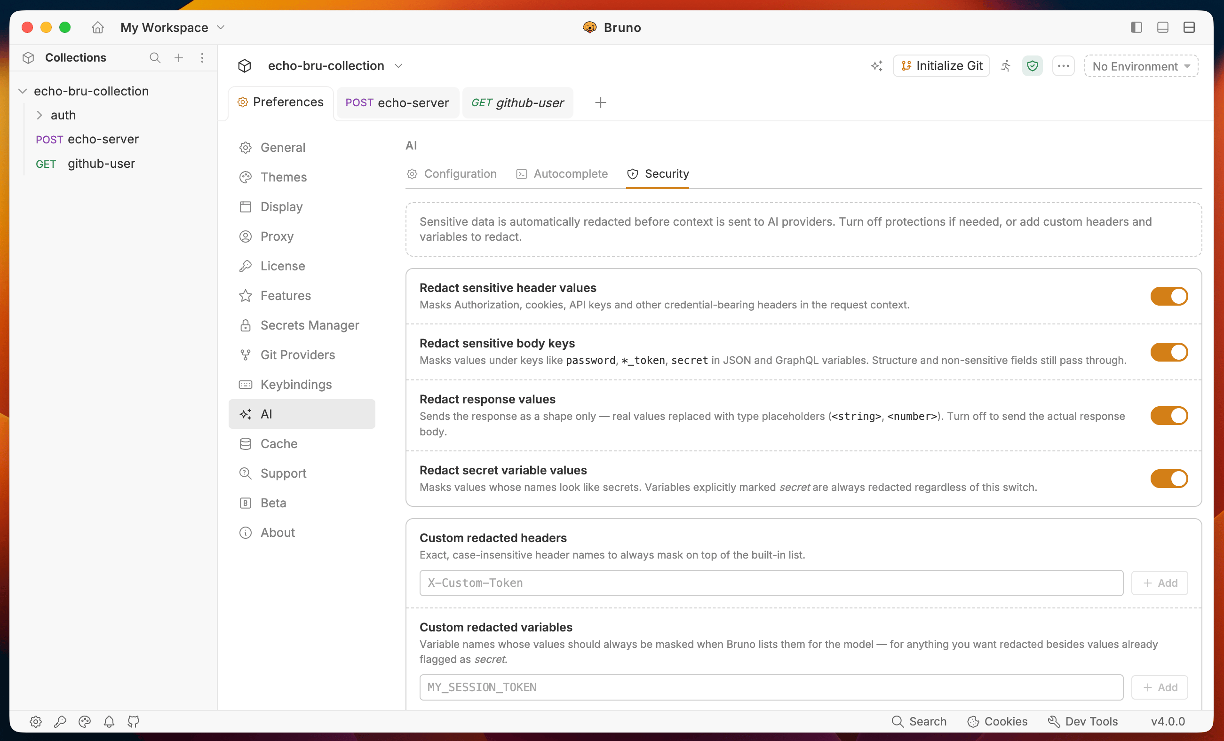
Task: Open Proxy preferences
Action: click(x=302, y=236)
